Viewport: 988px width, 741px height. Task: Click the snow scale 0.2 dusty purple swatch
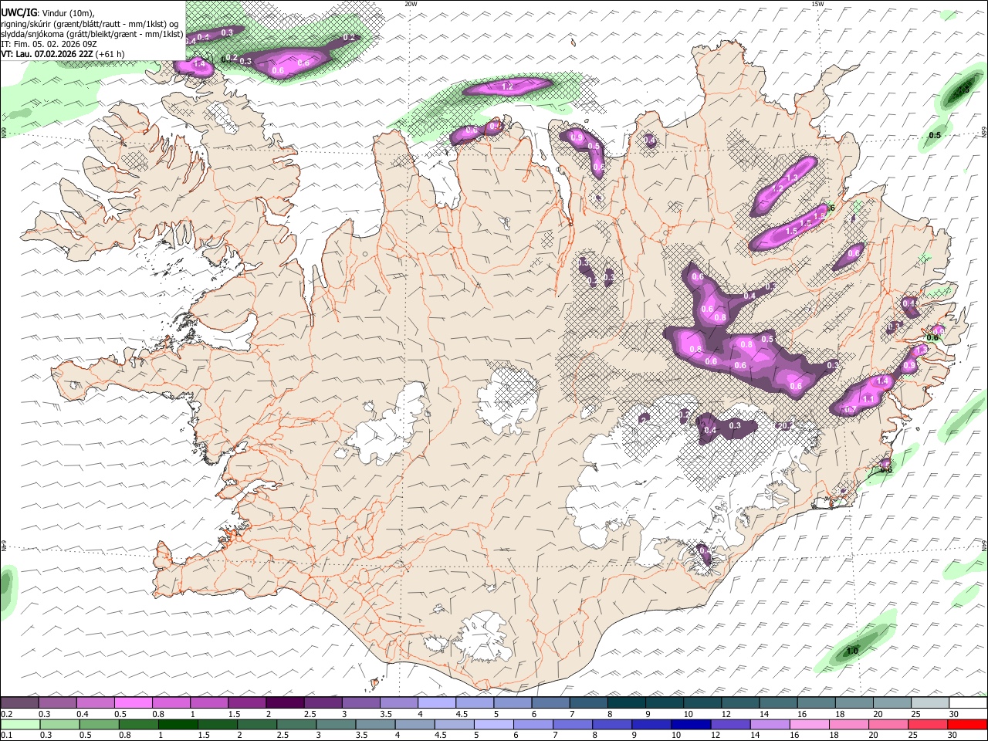(19, 702)
